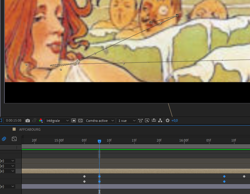This screenshot has height=194, width=250.
Task: Open the 1 vue layout dropdown
Action: coord(127,121)
